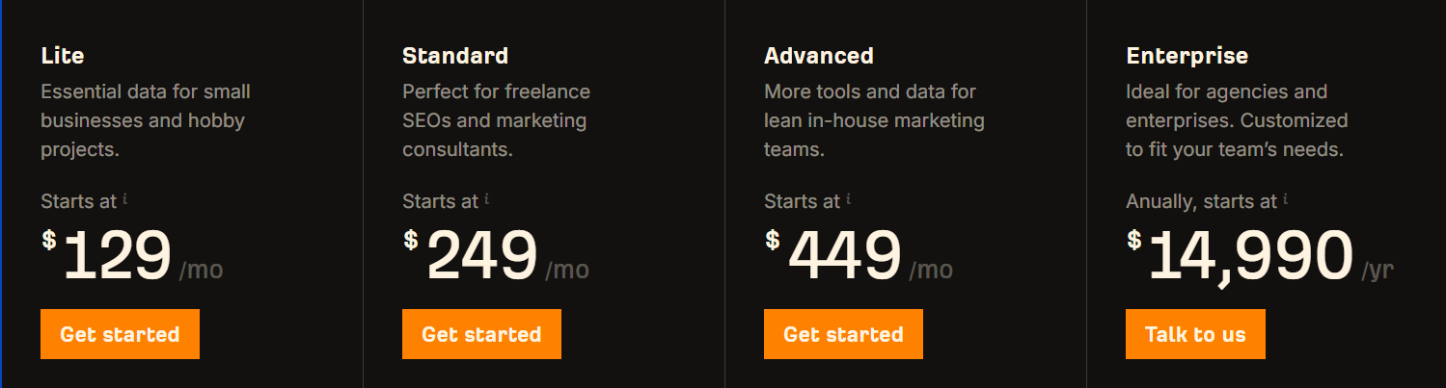Click the info icon beside Advanced "Starts at"
Screen dimensions: 1446x388
pyautogui.click(x=849, y=199)
